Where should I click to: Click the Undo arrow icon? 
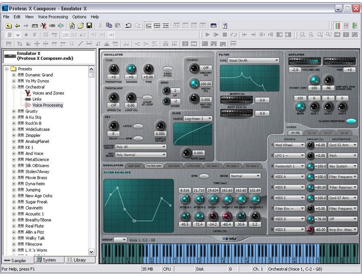128,26
